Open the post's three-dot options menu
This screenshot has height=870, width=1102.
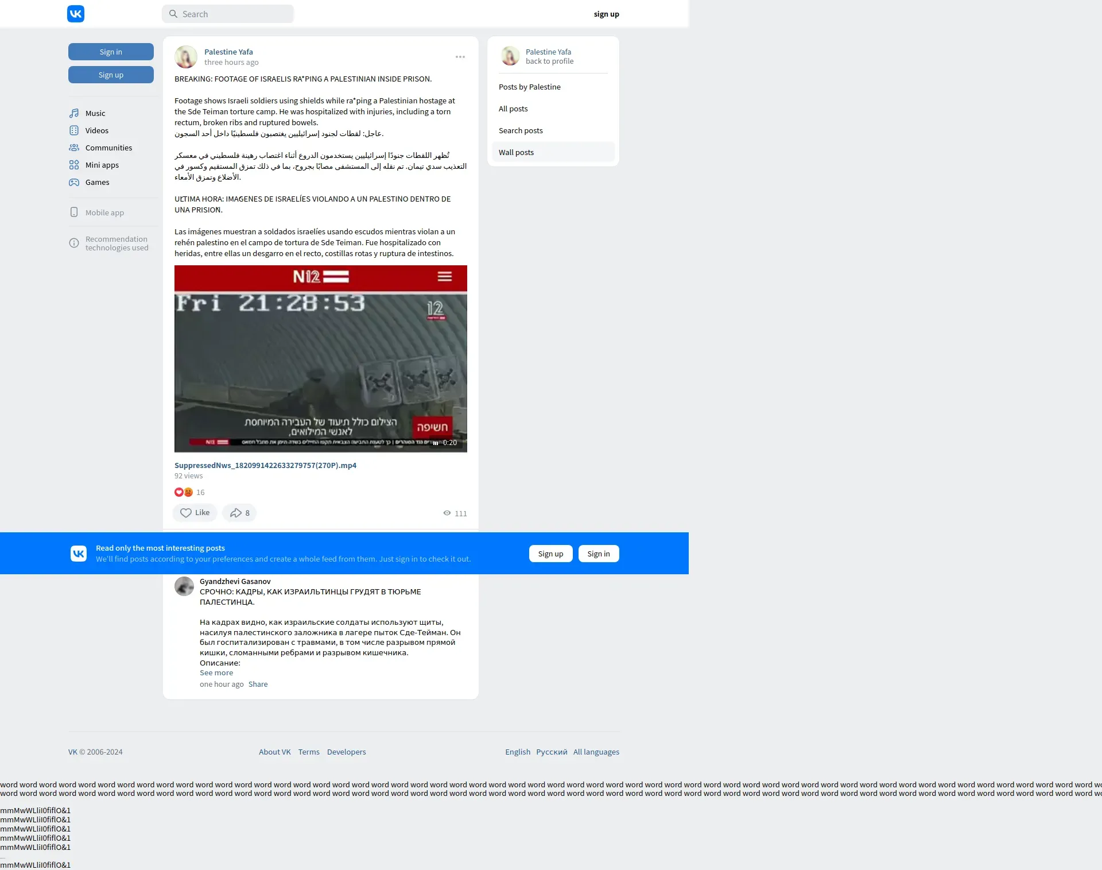[x=460, y=57]
